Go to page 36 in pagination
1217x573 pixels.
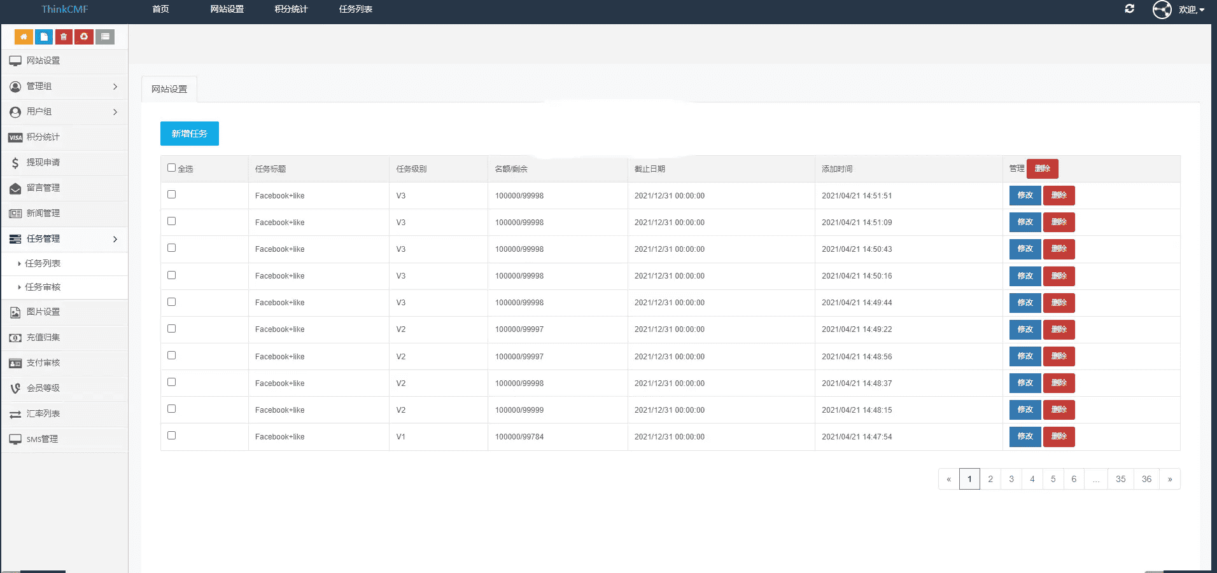pyautogui.click(x=1146, y=479)
